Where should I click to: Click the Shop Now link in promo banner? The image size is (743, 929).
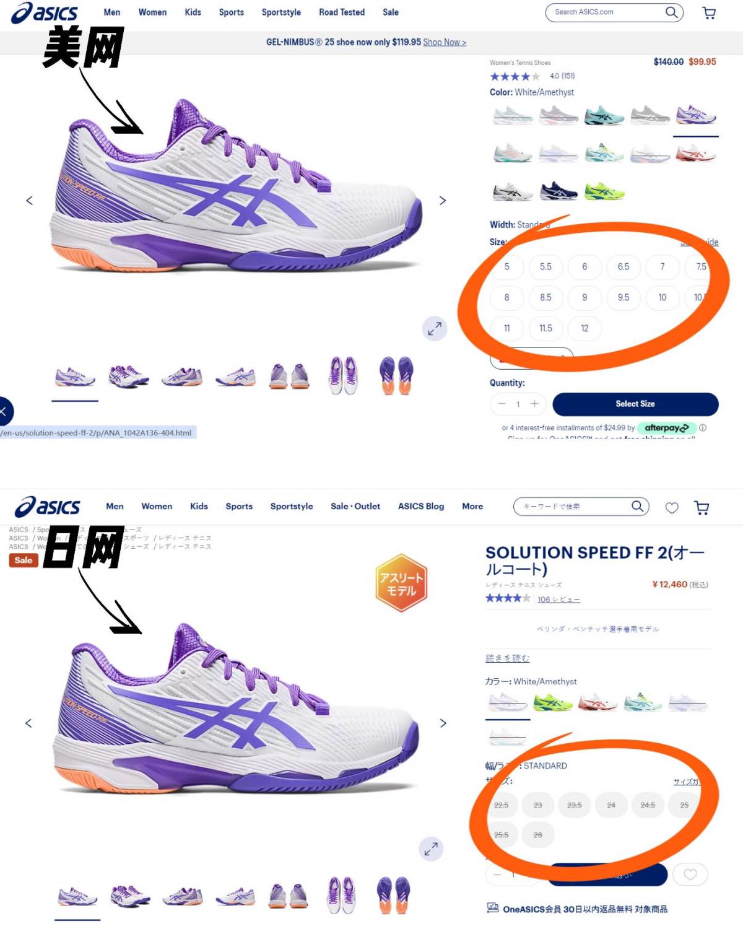point(445,42)
